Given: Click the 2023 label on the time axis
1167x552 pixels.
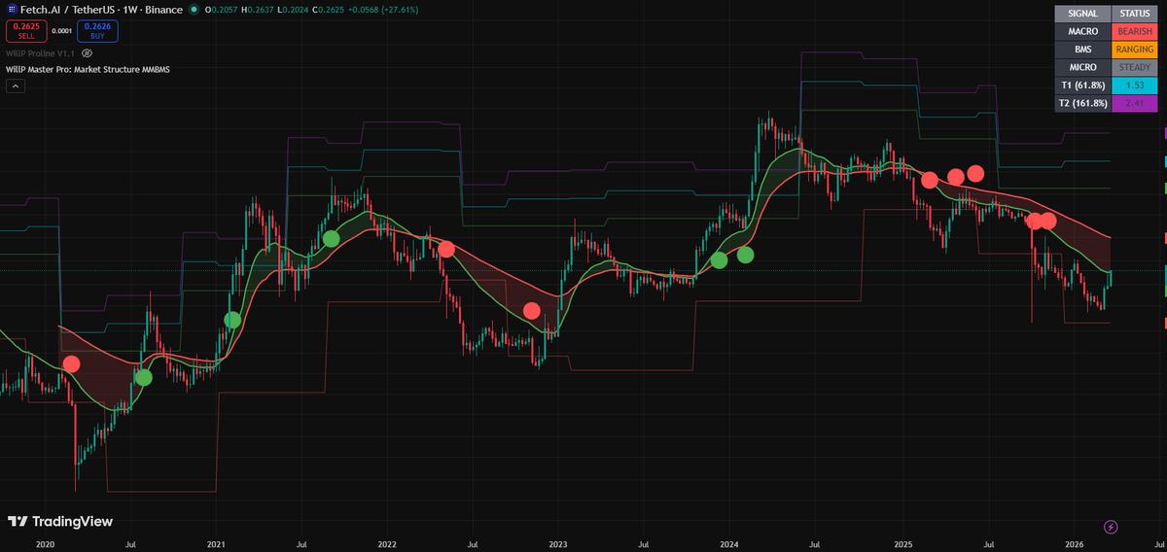Looking at the screenshot, I should (x=558, y=544).
